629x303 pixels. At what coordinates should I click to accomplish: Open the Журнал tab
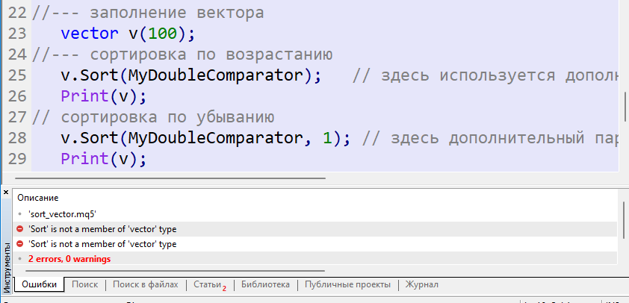click(x=421, y=285)
